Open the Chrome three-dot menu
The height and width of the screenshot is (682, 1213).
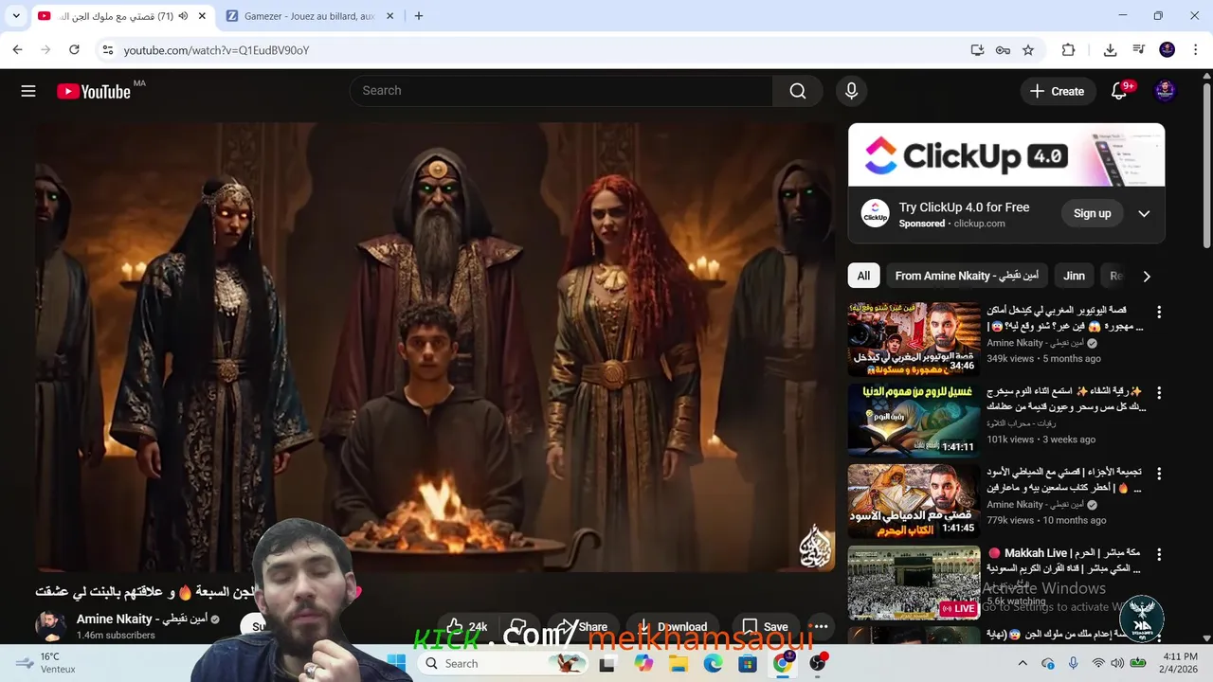1195,50
